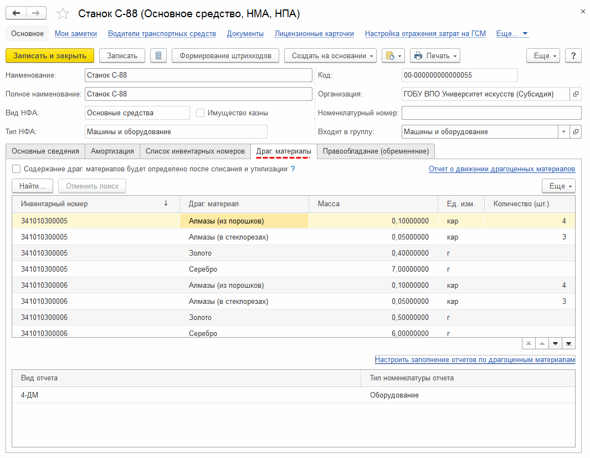Viewport: 590px width, 458px height.
Task: Click the Номенклатурный номер input field
Action: [x=491, y=113]
